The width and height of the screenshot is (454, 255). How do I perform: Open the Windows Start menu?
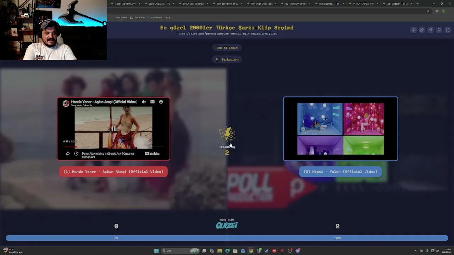tap(156, 251)
